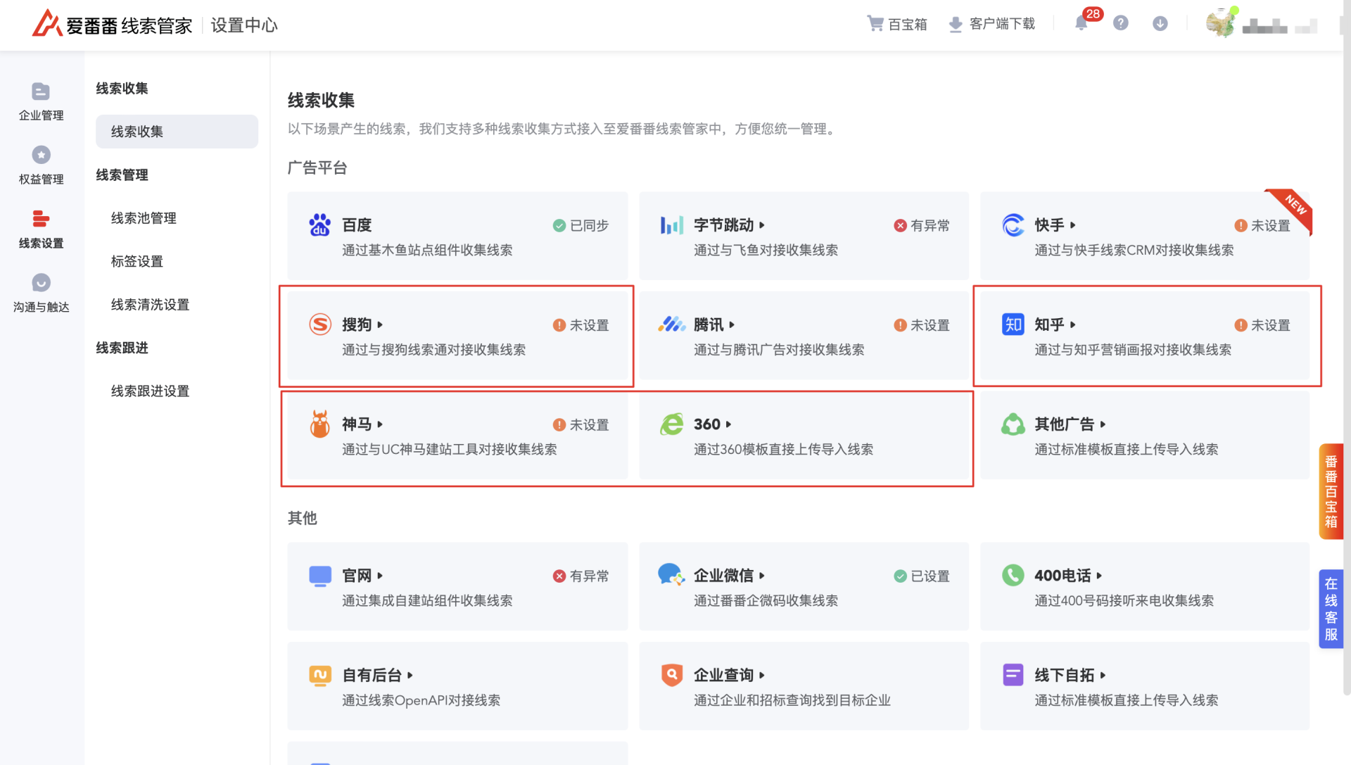Expand the arrow next to 快手
The height and width of the screenshot is (765, 1351).
[1073, 225]
